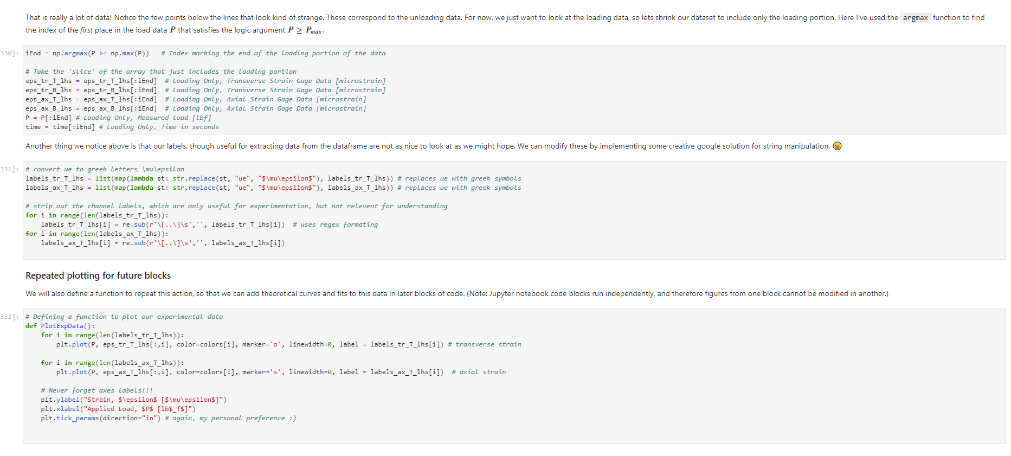This screenshot has height=456, width=1011.
Task: Click the 'P ≥ Pmax' math expression in the first paragraph
Action: (x=305, y=30)
